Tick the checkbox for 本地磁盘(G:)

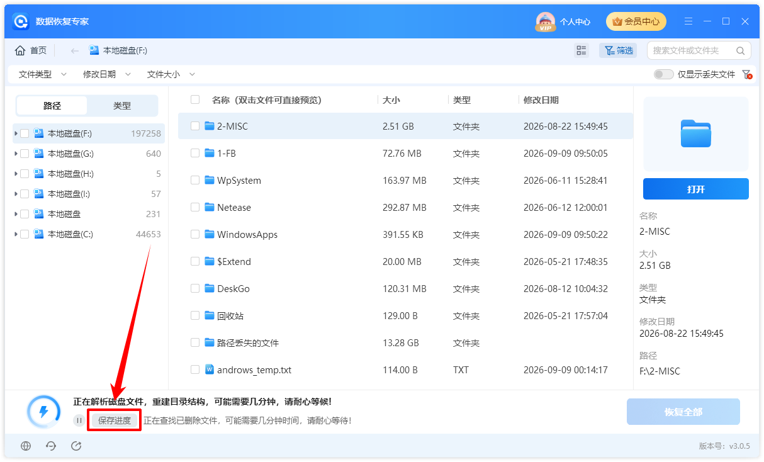pos(25,154)
